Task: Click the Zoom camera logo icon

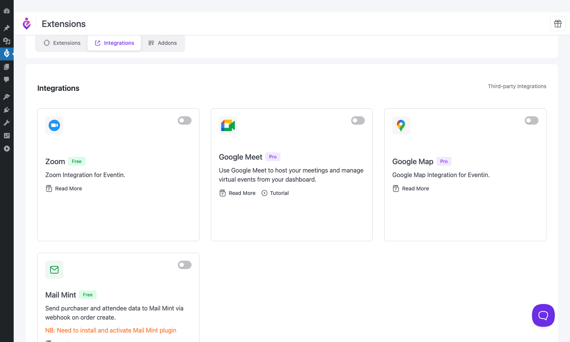Action: [54, 125]
